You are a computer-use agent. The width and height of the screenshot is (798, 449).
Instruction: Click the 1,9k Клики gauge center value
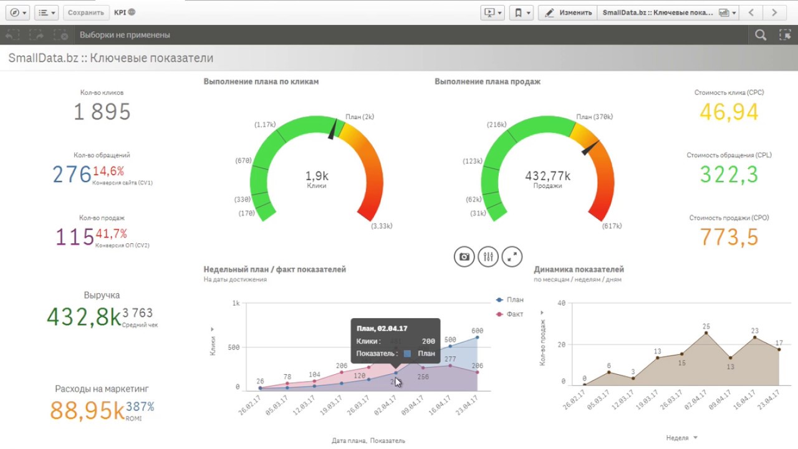(316, 176)
